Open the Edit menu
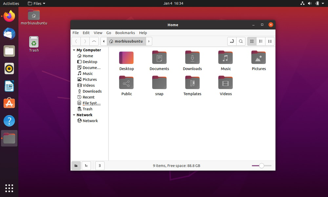Image resolution: width=328 pixels, height=197 pixels. (86, 33)
